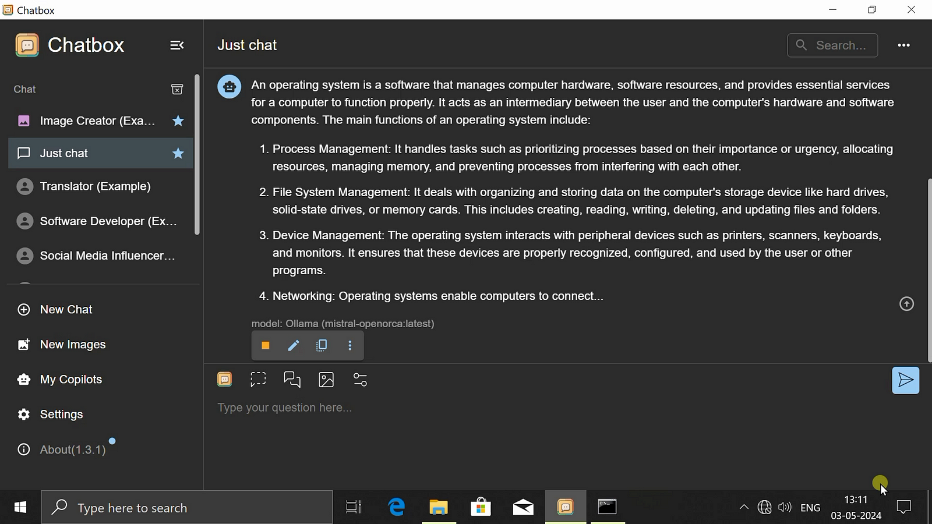Screen dimensions: 932x524
Task: Click the dashed-square icon in input toolbar
Action: pos(258,380)
